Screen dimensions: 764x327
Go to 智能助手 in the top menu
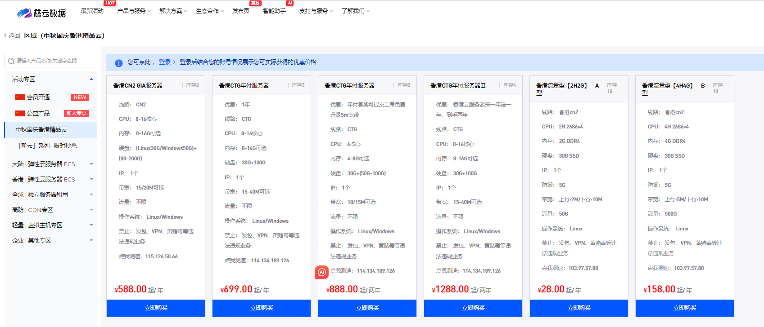pos(274,11)
